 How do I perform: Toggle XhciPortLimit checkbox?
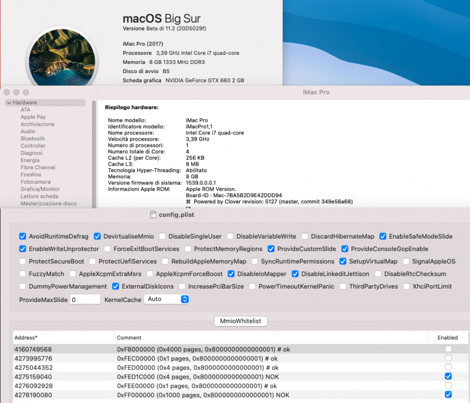click(407, 286)
